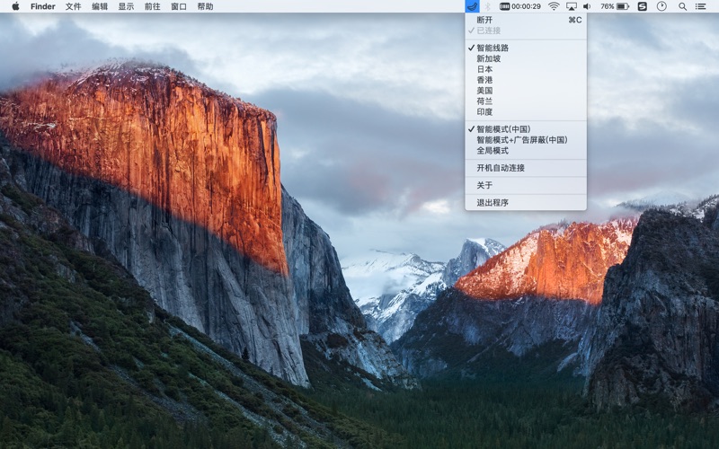Open the 前往 menu in menu bar

(x=153, y=6)
